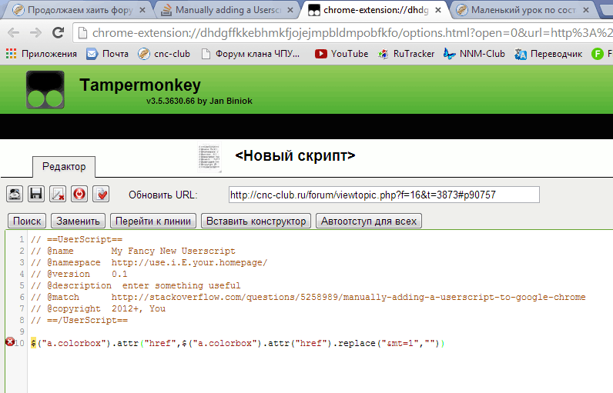Viewport: 613px width, 393px height.
Task: Close the Продолжаем хаить фору tab
Action: (x=142, y=10)
